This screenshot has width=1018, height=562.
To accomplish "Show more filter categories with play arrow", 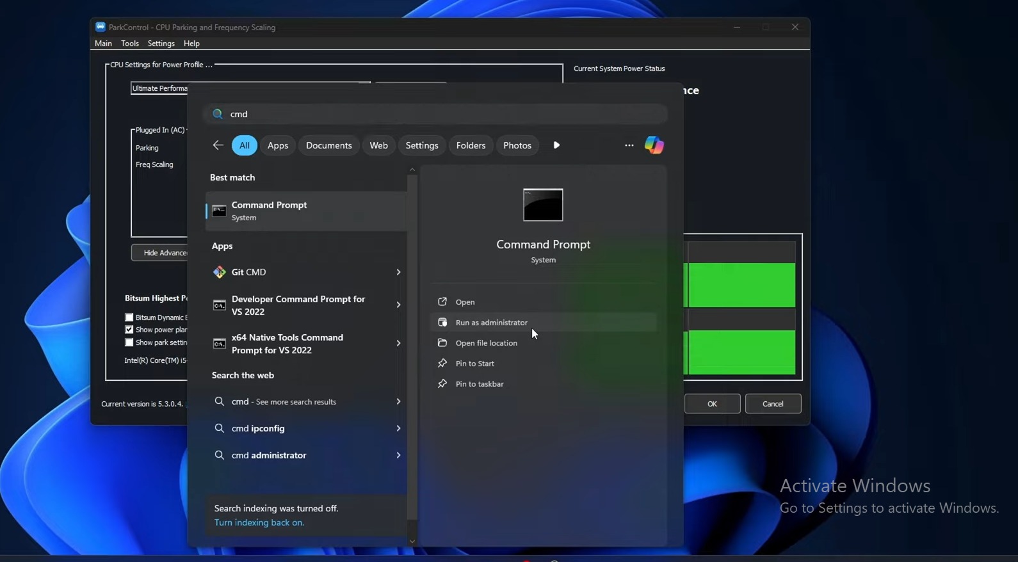I will (556, 145).
